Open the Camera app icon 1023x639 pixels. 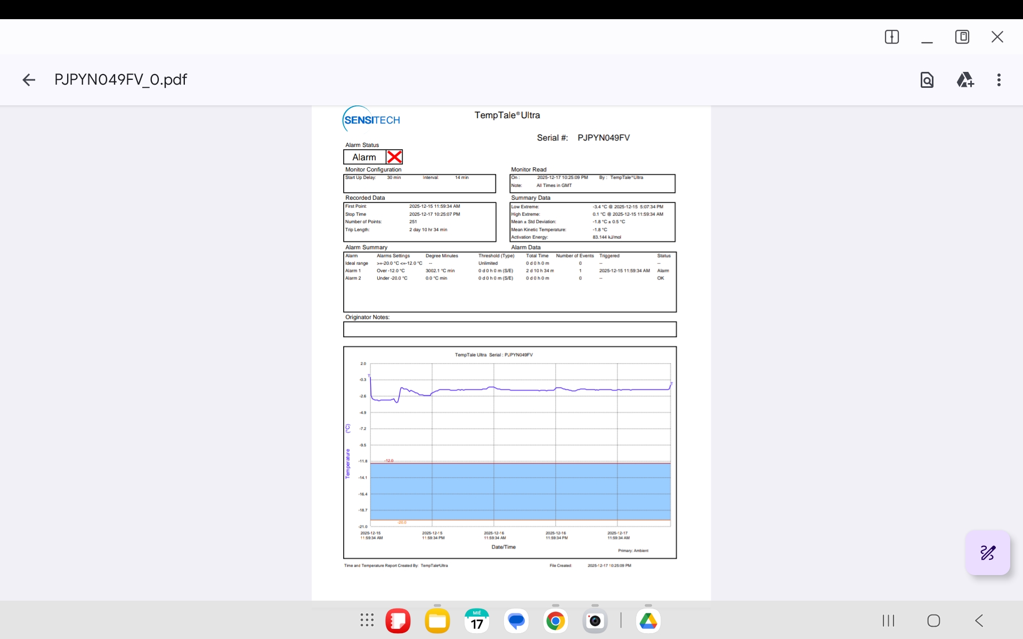click(x=595, y=621)
